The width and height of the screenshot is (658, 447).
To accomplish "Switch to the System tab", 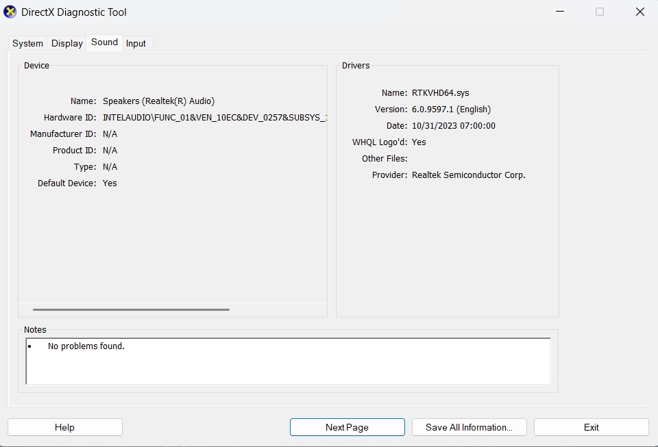I will (x=27, y=43).
